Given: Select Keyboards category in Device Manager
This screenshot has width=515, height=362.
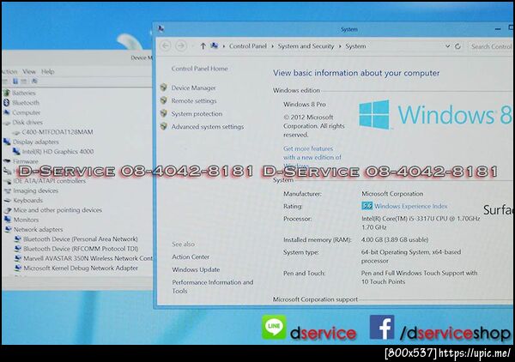Looking at the screenshot, I should point(28,200).
